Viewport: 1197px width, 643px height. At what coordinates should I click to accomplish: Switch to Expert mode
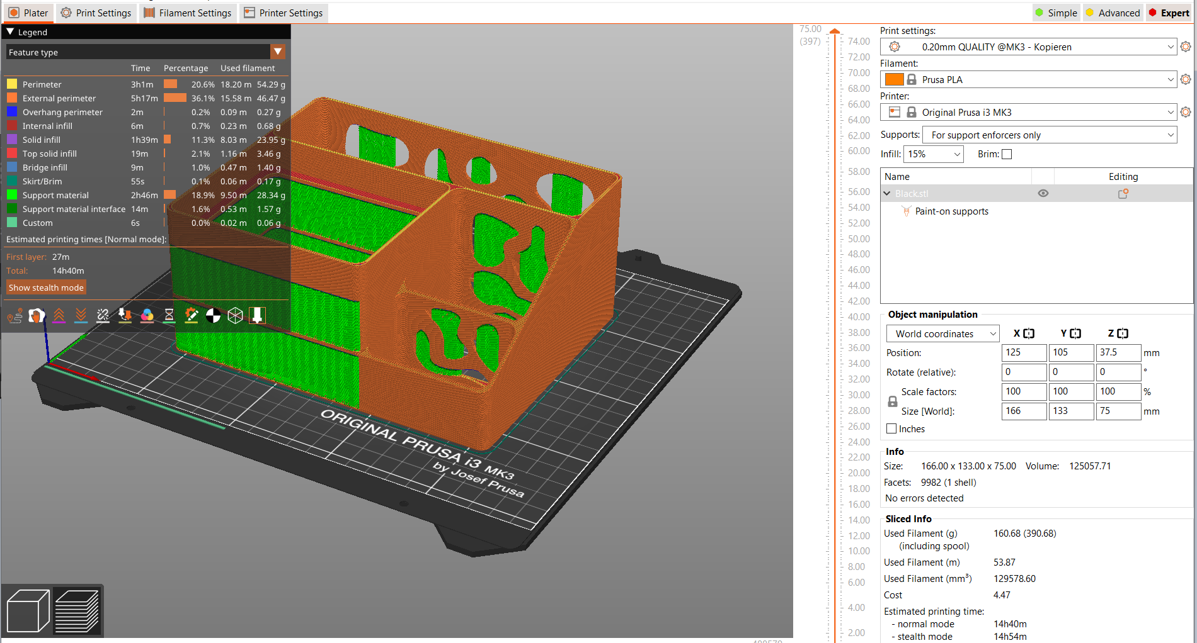1169,13
